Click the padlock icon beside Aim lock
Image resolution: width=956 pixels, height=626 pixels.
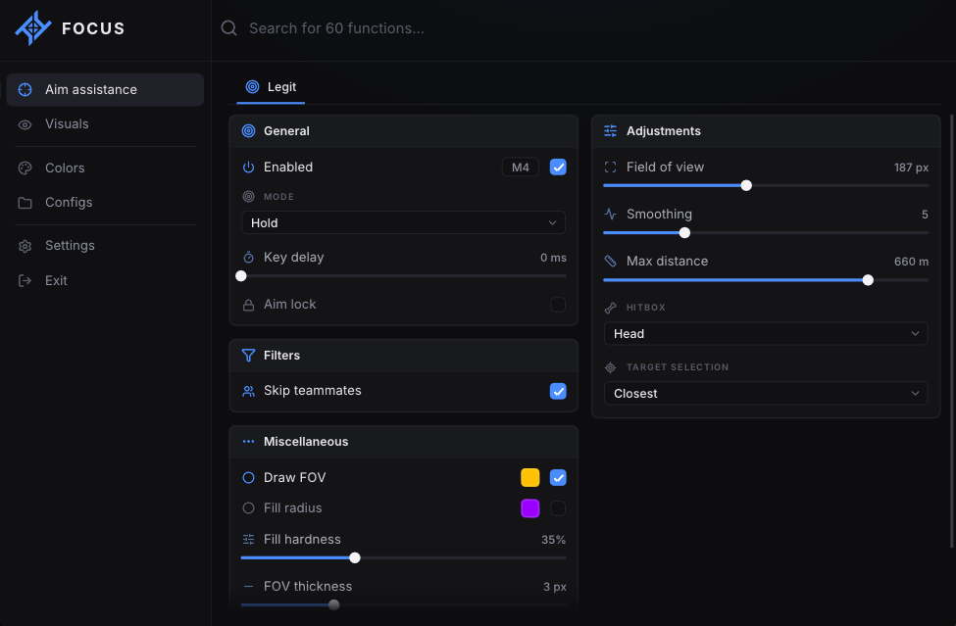248,305
